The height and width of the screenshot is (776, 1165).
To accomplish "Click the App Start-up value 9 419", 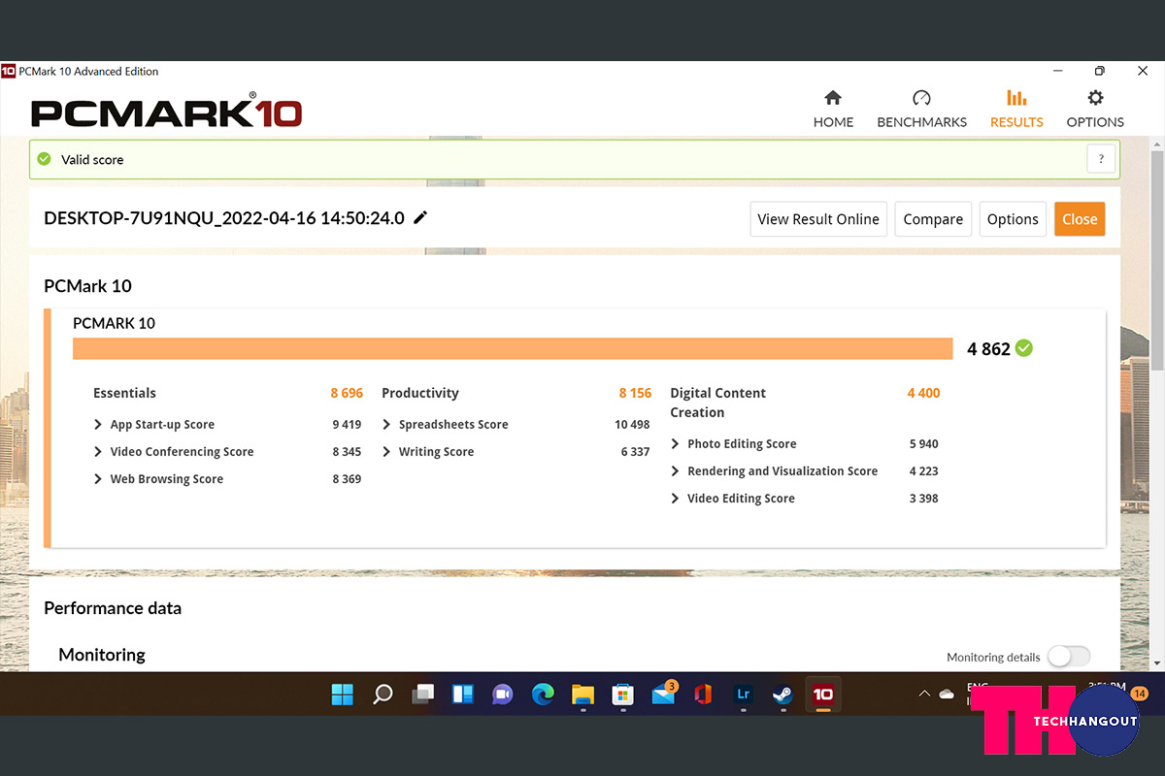I will [x=347, y=425].
